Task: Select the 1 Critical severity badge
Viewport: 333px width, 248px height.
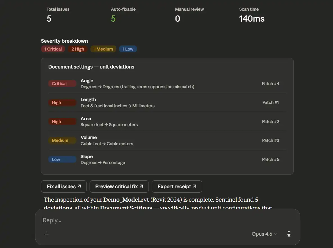Action: pyautogui.click(x=53, y=49)
